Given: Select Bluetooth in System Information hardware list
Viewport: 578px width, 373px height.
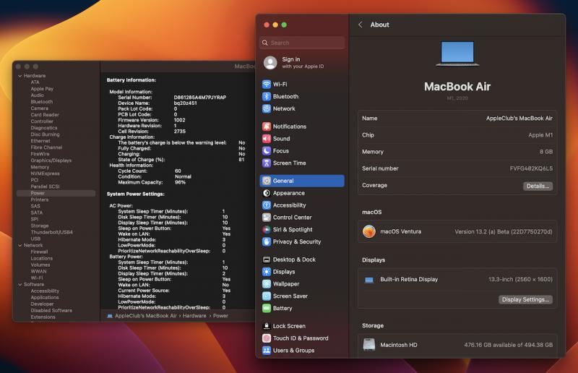Looking at the screenshot, I should [x=42, y=102].
